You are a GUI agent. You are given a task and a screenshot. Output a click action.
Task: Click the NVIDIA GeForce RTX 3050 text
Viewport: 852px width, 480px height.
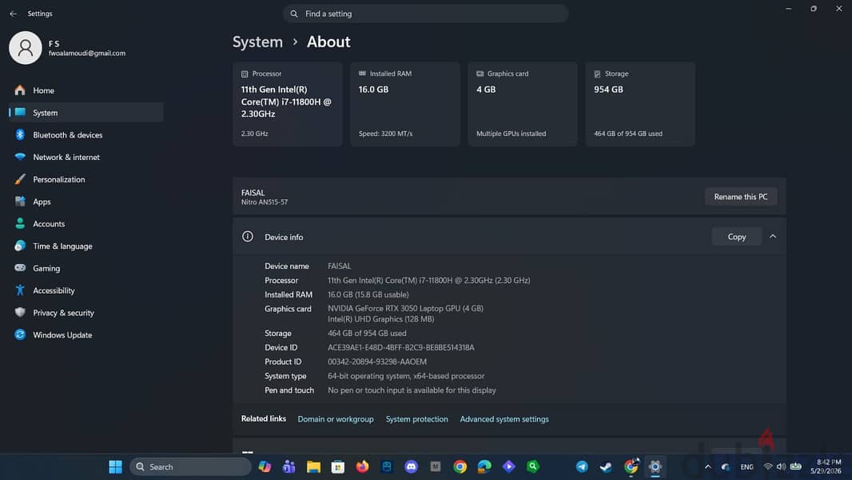pyautogui.click(x=405, y=308)
